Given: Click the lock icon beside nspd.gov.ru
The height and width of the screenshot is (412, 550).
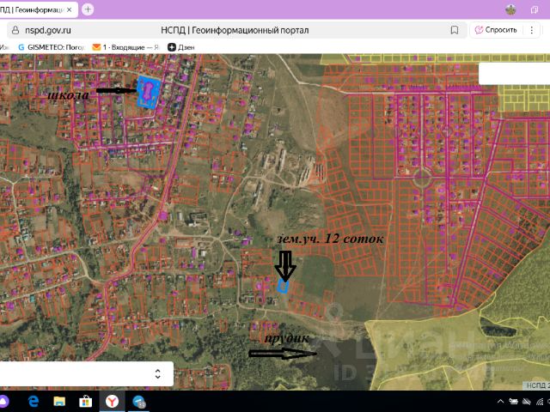Looking at the screenshot, I should (14, 30).
